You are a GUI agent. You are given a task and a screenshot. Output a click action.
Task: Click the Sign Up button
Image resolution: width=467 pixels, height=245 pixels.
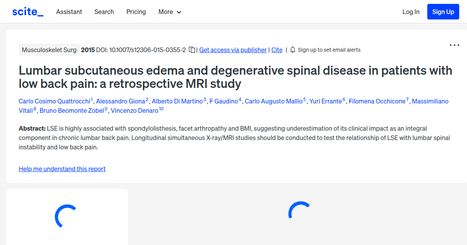pyautogui.click(x=443, y=11)
